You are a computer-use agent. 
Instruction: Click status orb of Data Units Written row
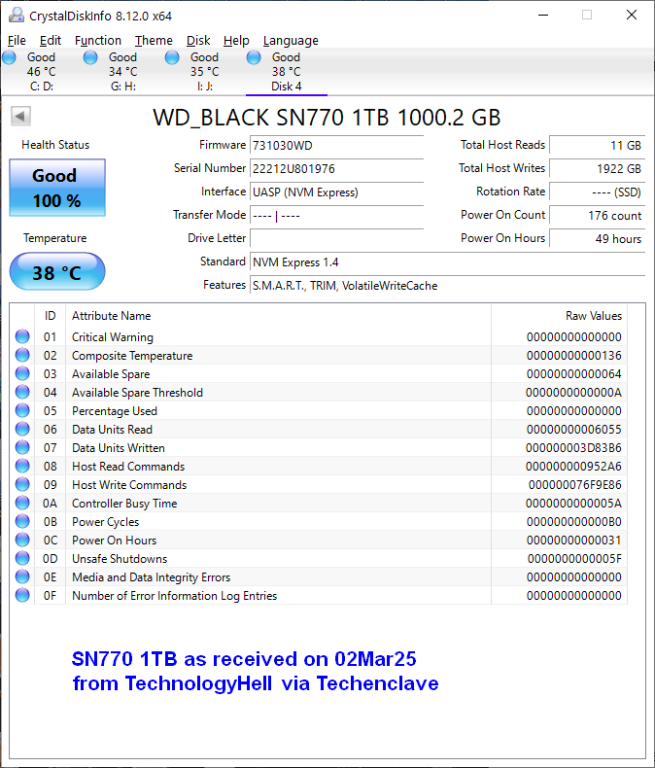coord(22,447)
